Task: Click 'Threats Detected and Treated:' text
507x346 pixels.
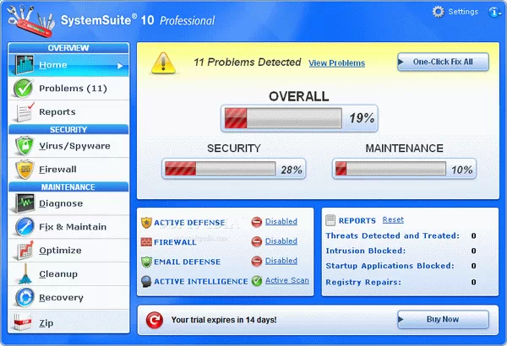Action: [393, 235]
